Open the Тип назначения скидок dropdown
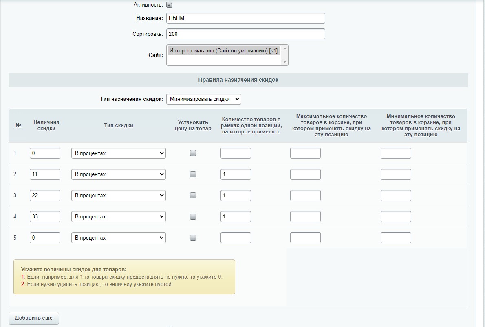The image size is (485, 327). pyautogui.click(x=203, y=99)
